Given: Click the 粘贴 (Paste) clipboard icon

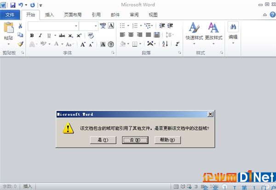Looking at the screenshot, I should coord(9,27).
